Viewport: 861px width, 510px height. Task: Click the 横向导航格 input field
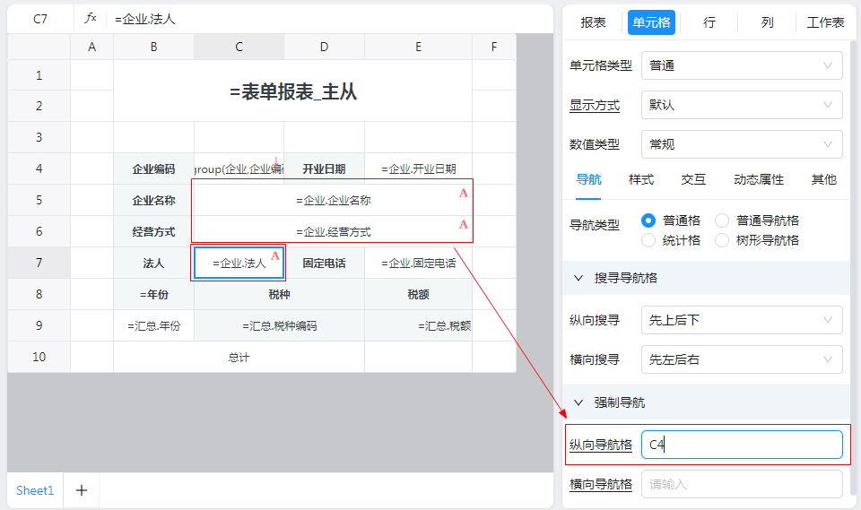click(742, 484)
